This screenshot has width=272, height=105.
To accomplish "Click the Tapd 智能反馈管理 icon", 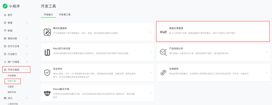I will coord(163,32).
